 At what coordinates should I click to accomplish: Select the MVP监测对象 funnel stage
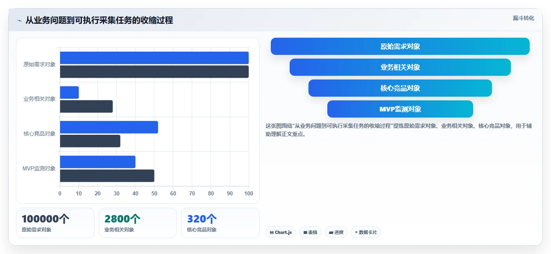click(400, 109)
